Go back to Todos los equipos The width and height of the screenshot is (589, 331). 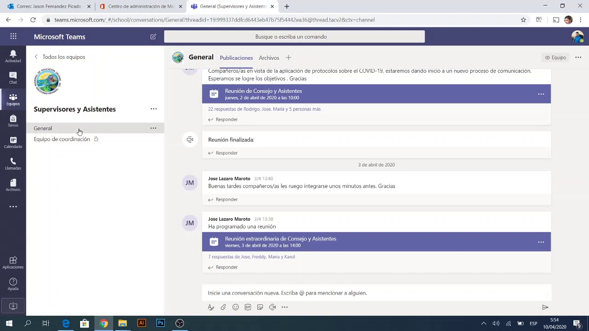(x=59, y=57)
